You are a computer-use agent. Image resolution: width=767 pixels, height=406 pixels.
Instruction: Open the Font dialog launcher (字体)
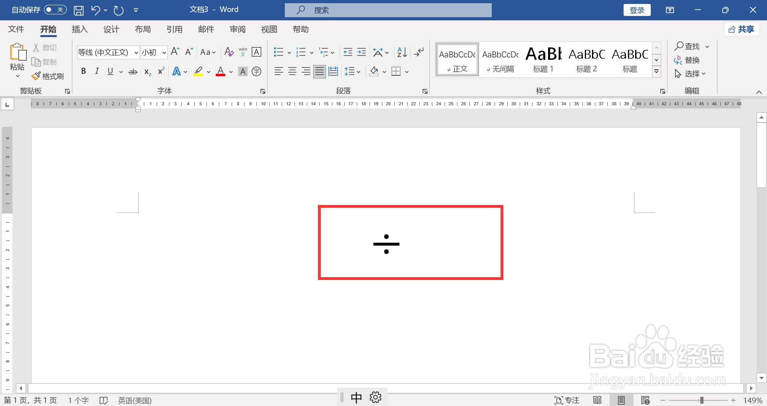click(x=262, y=91)
